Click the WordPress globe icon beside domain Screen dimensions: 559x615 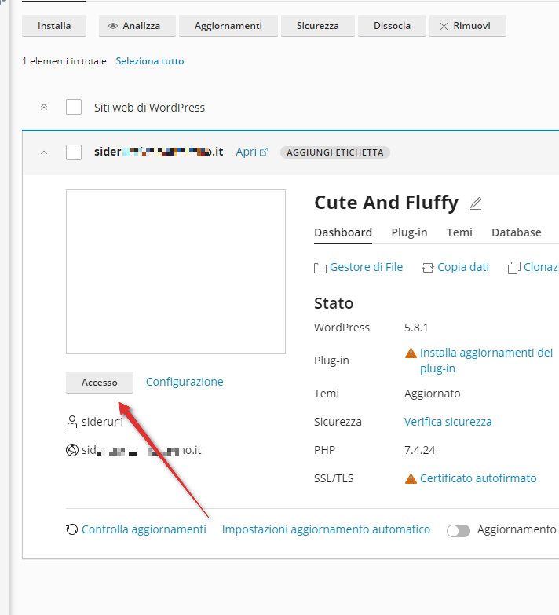tap(72, 450)
